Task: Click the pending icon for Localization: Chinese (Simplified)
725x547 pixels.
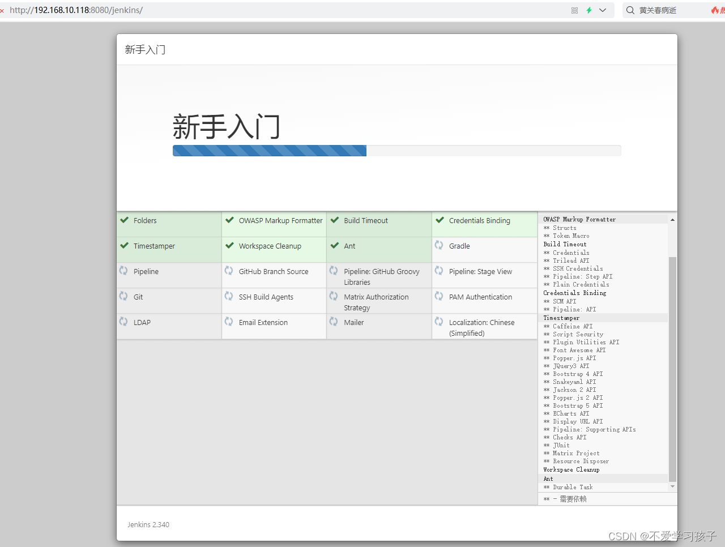Action: [439, 322]
